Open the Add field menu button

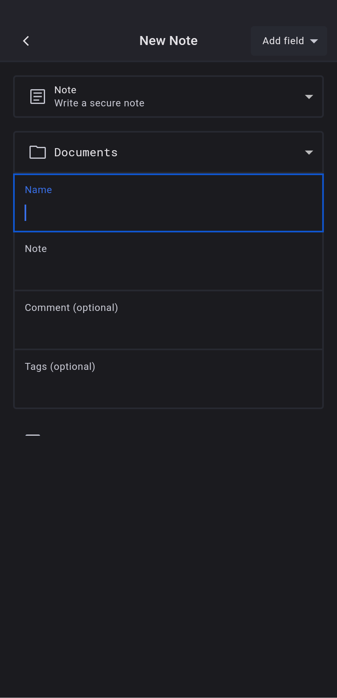tap(288, 41)
